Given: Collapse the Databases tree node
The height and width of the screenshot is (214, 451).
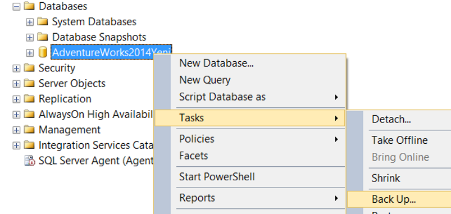Looking at the screenshot, I should 17,6.
